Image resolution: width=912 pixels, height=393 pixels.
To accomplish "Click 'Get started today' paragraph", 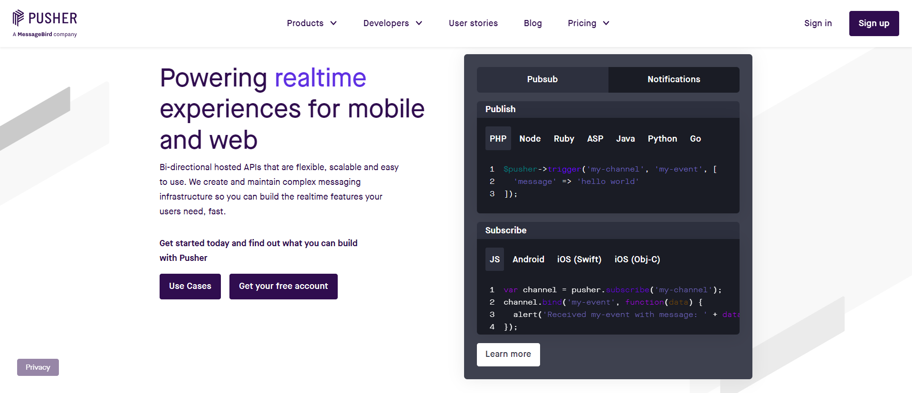I will coord(258,250).
